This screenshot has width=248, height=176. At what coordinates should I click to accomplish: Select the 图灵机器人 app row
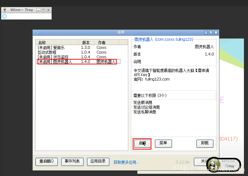click(x=78, y=62)
